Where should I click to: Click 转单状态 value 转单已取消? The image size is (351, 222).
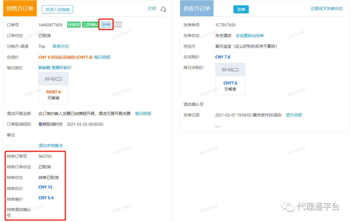[48, 178]
